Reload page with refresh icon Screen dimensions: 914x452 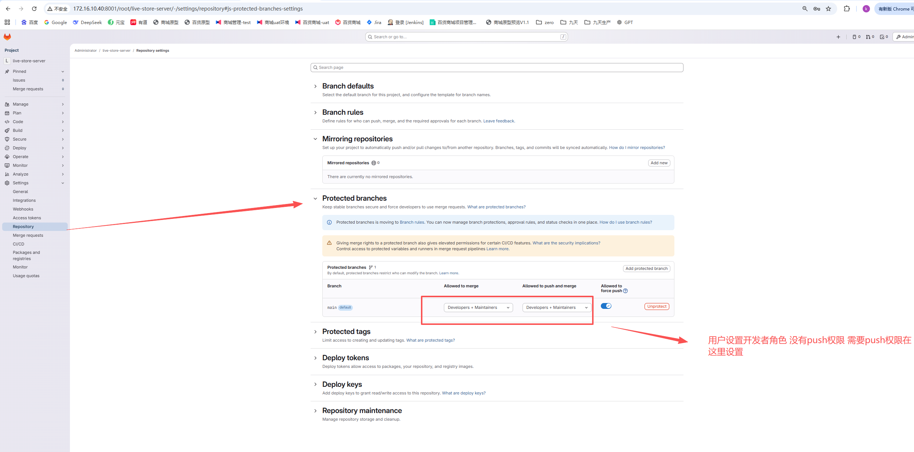[x=34, y=9]
